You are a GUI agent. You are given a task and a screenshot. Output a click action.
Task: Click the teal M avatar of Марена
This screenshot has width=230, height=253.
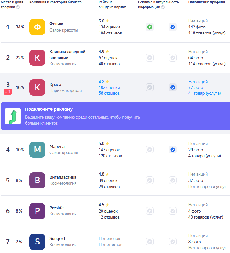(x=37, y=150)
